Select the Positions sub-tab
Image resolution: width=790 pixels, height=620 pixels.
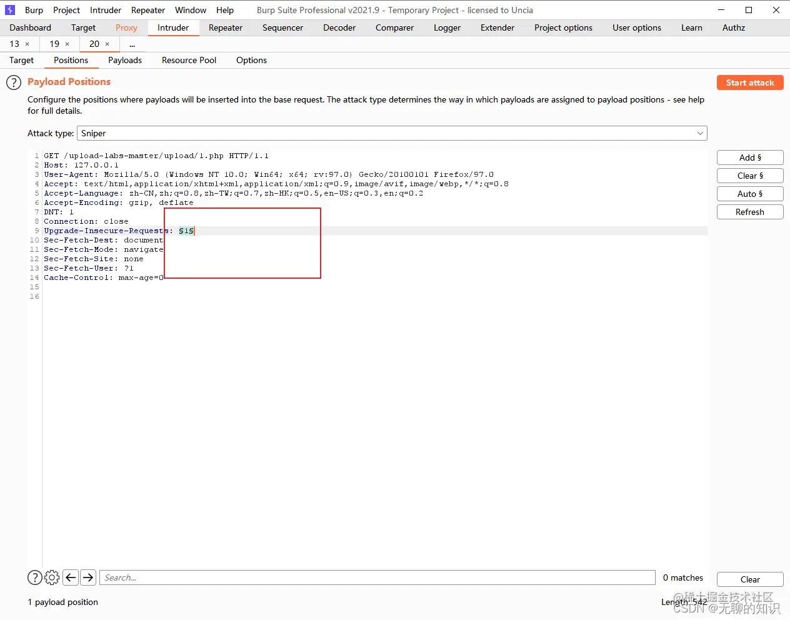click(x=71, y=60)
